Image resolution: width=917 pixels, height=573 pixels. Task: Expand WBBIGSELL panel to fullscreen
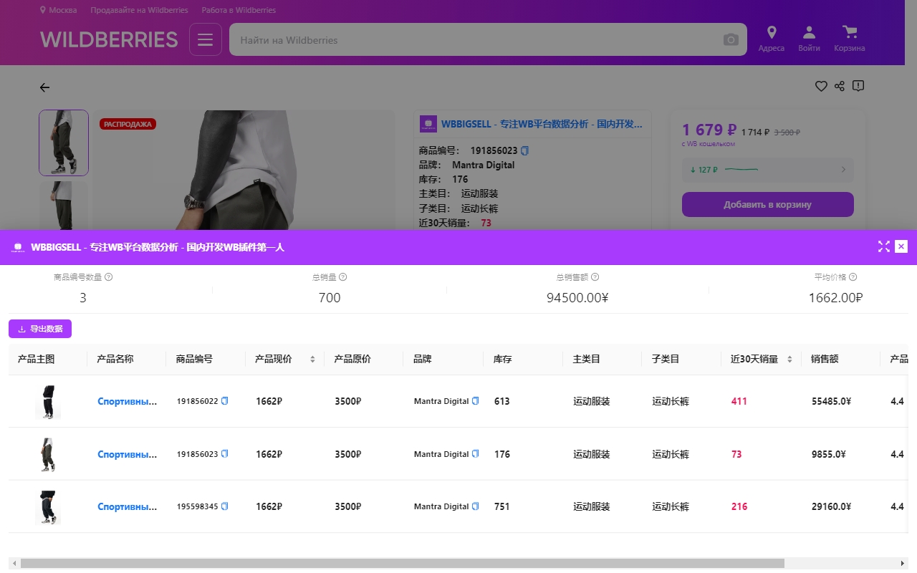point(883,246)
